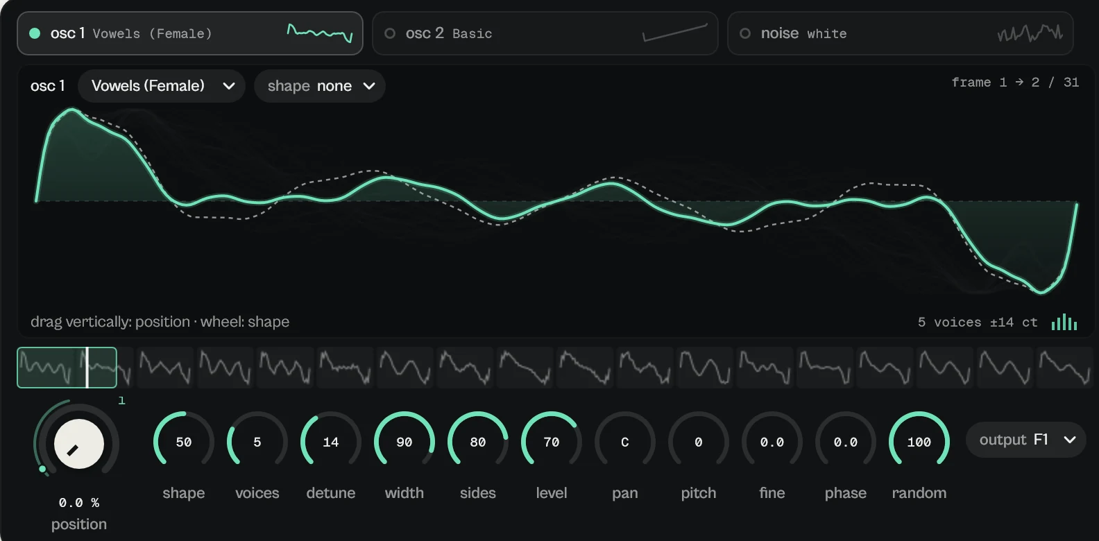Viewport: 1099px width, 541px height.
Task: Open the Vowels (Female) wavetable dropdown
Action: tap(162, 86)
